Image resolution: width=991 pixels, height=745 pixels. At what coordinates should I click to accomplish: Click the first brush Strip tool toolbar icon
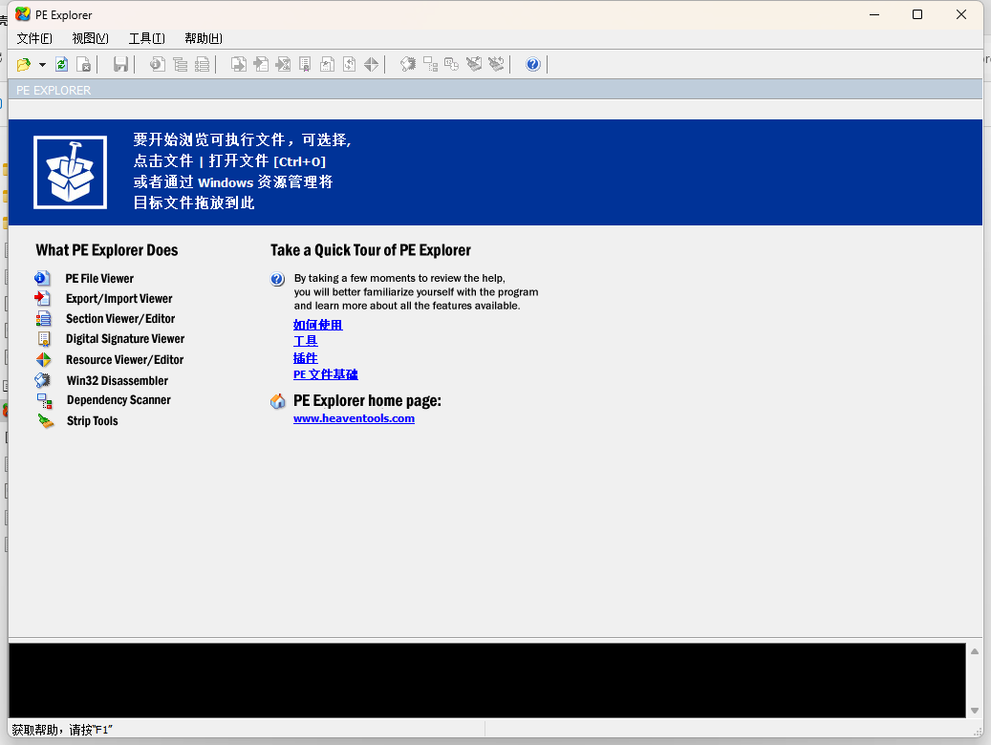tap(474, 64)
